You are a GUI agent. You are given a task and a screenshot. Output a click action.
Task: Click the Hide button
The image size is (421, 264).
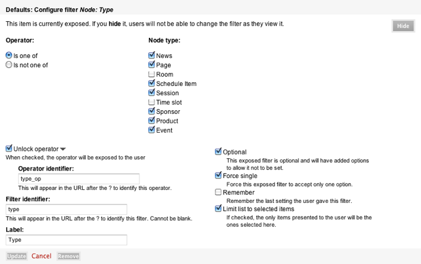pos(403,26)
